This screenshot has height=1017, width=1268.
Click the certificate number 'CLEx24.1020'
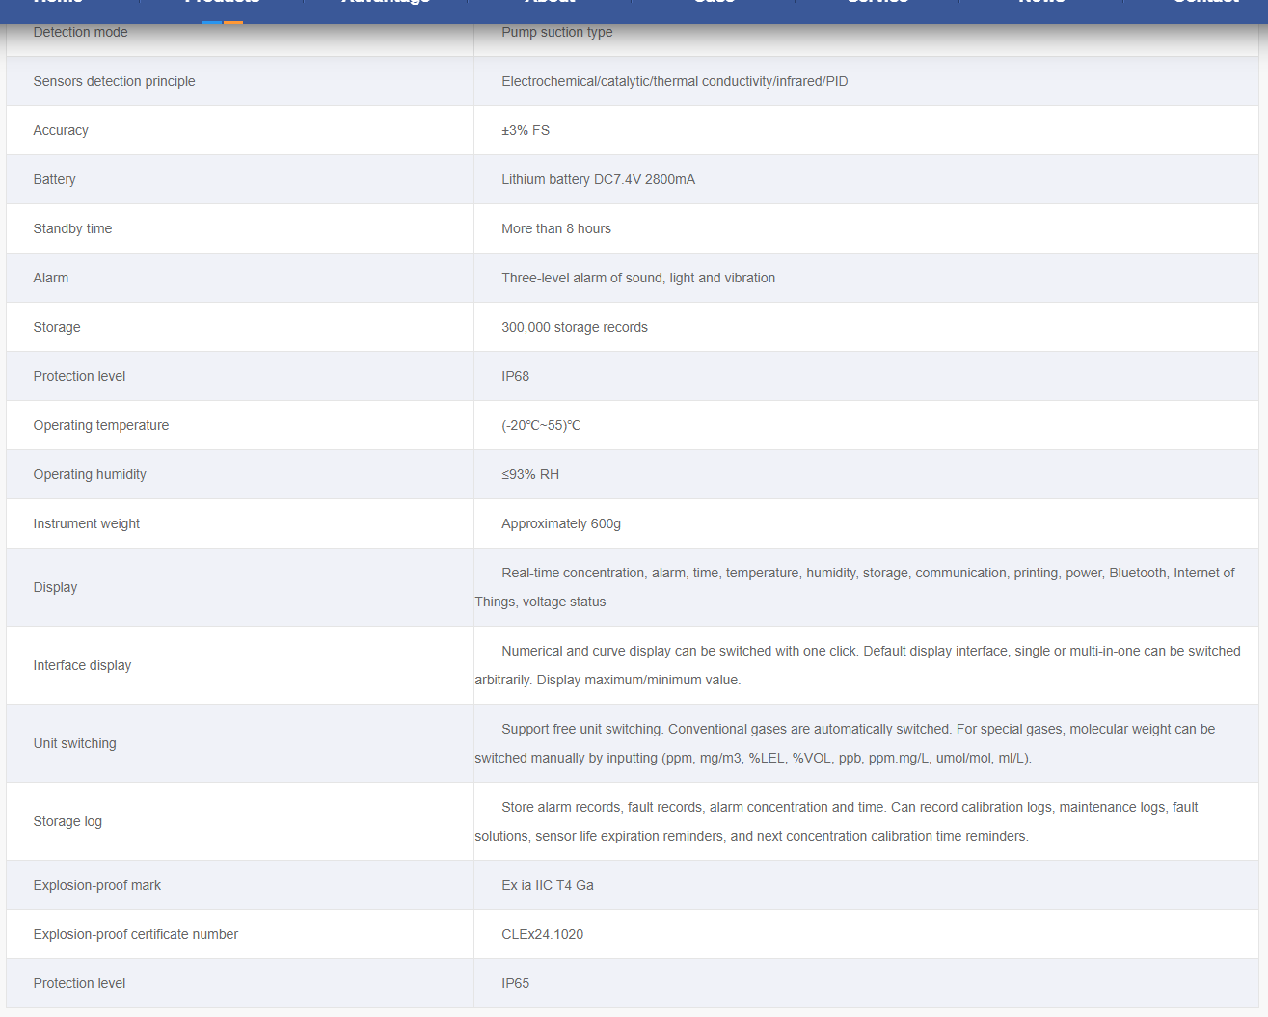(x=542, y=934)
